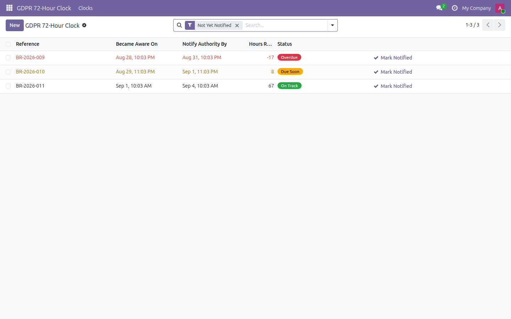This screenshot has height=319, width=511.
Task: Sort by Reference column header
Action: point(28,44)
